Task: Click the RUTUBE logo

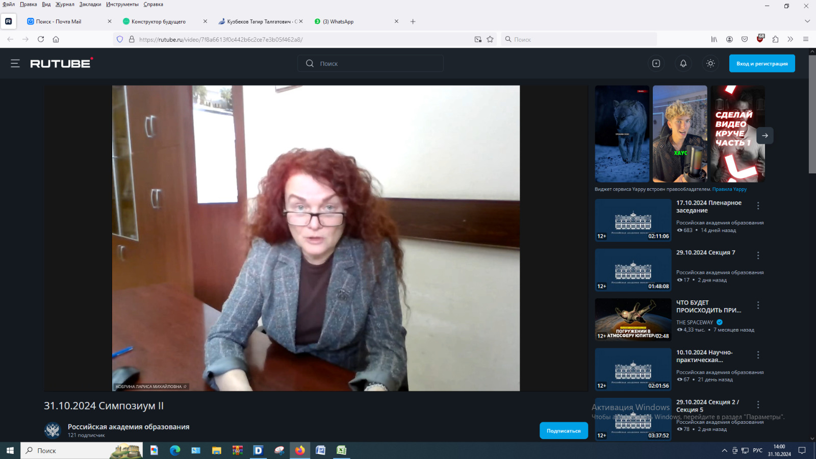Action: click(61, 63)
